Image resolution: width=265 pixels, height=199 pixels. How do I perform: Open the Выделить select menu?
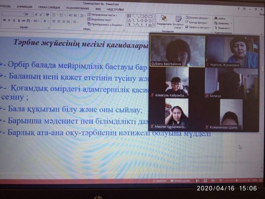(x=223, y=28)
